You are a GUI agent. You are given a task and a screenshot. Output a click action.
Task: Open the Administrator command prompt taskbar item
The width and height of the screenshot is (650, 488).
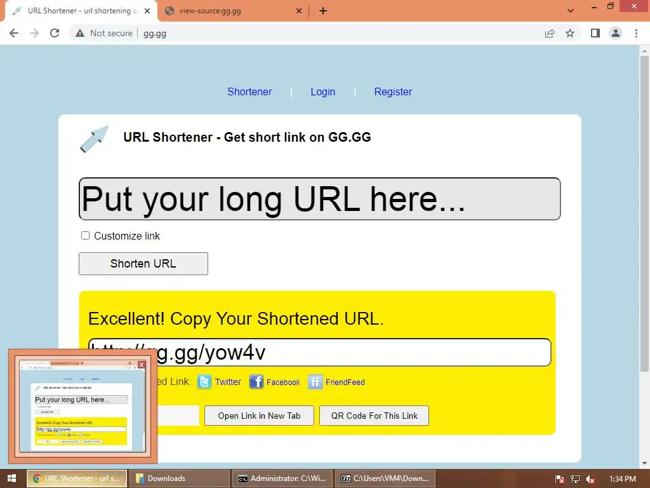coord(282,478)
